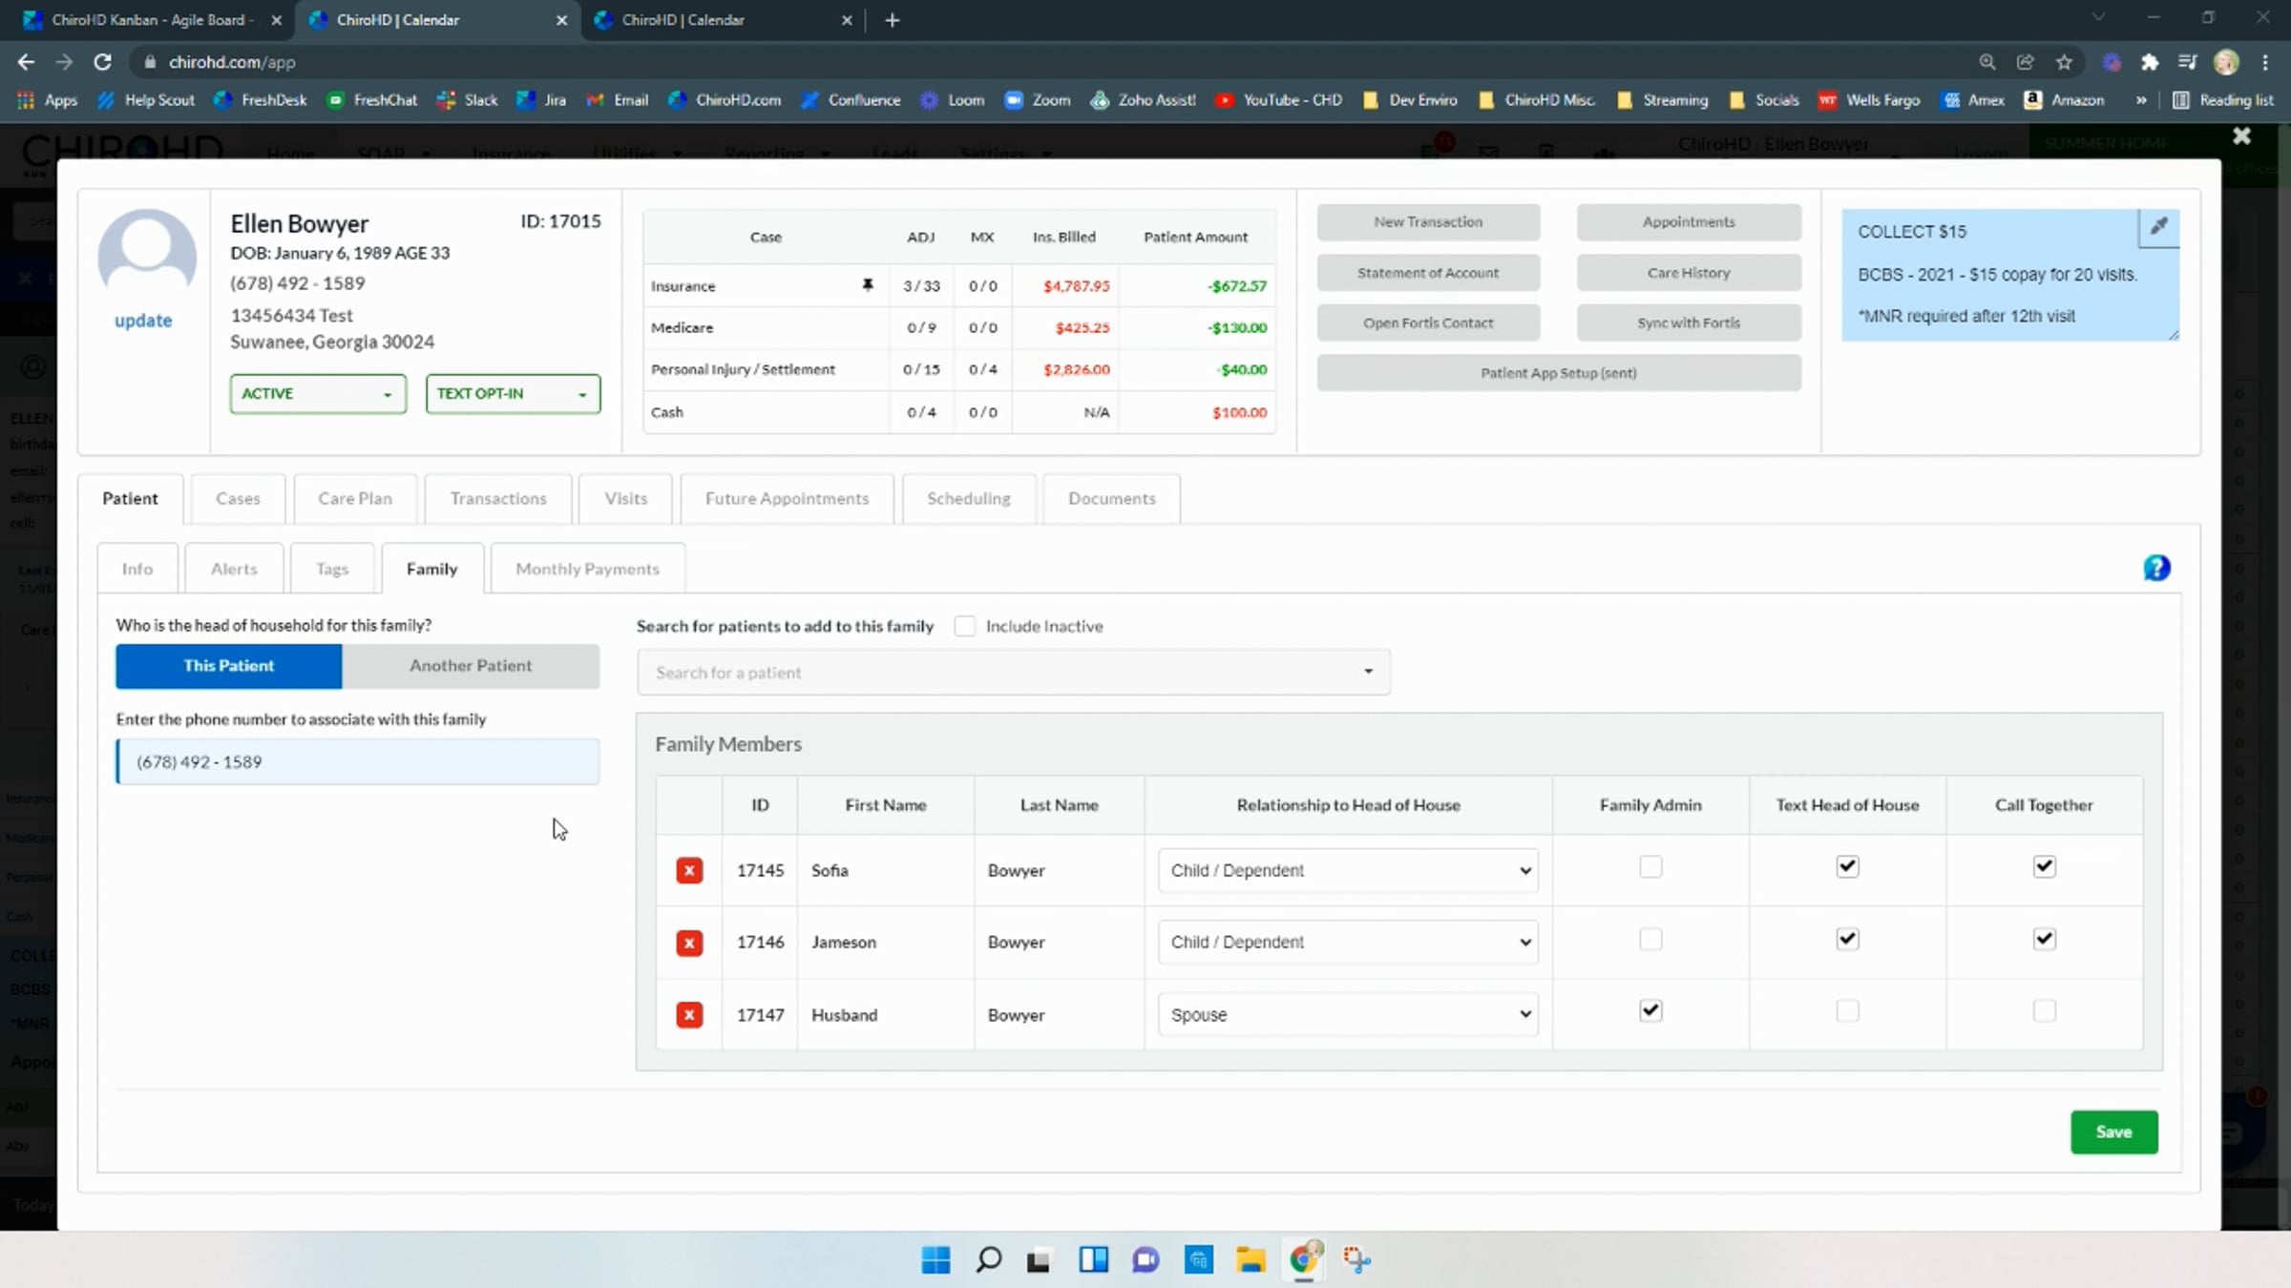2291x1288 pixels.
Task: Remove Jameson from family via red X
Action: (x=689, y=943)
